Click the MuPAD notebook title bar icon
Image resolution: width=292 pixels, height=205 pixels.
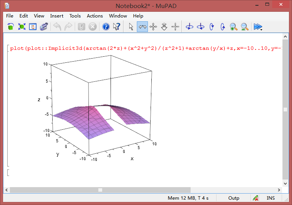(7, 6)
